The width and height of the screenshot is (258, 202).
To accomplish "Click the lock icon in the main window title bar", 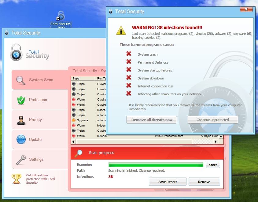I will [7, 33].
